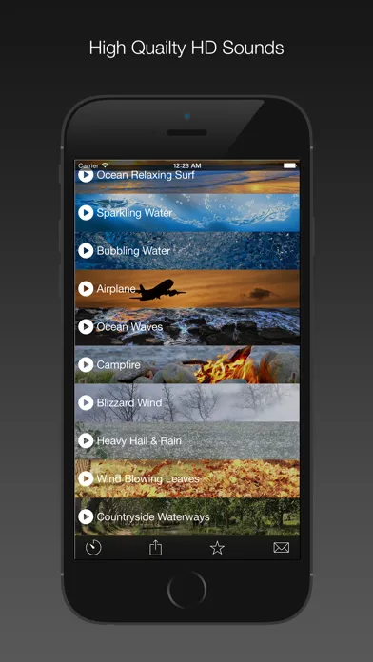373x662 pixels.
Task: Start Heavy Hail & Rain play button
Action: tap(86, 440)
